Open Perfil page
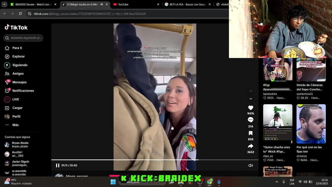The width and height of the screenshot is (332, 187). [x=16, y=116]
